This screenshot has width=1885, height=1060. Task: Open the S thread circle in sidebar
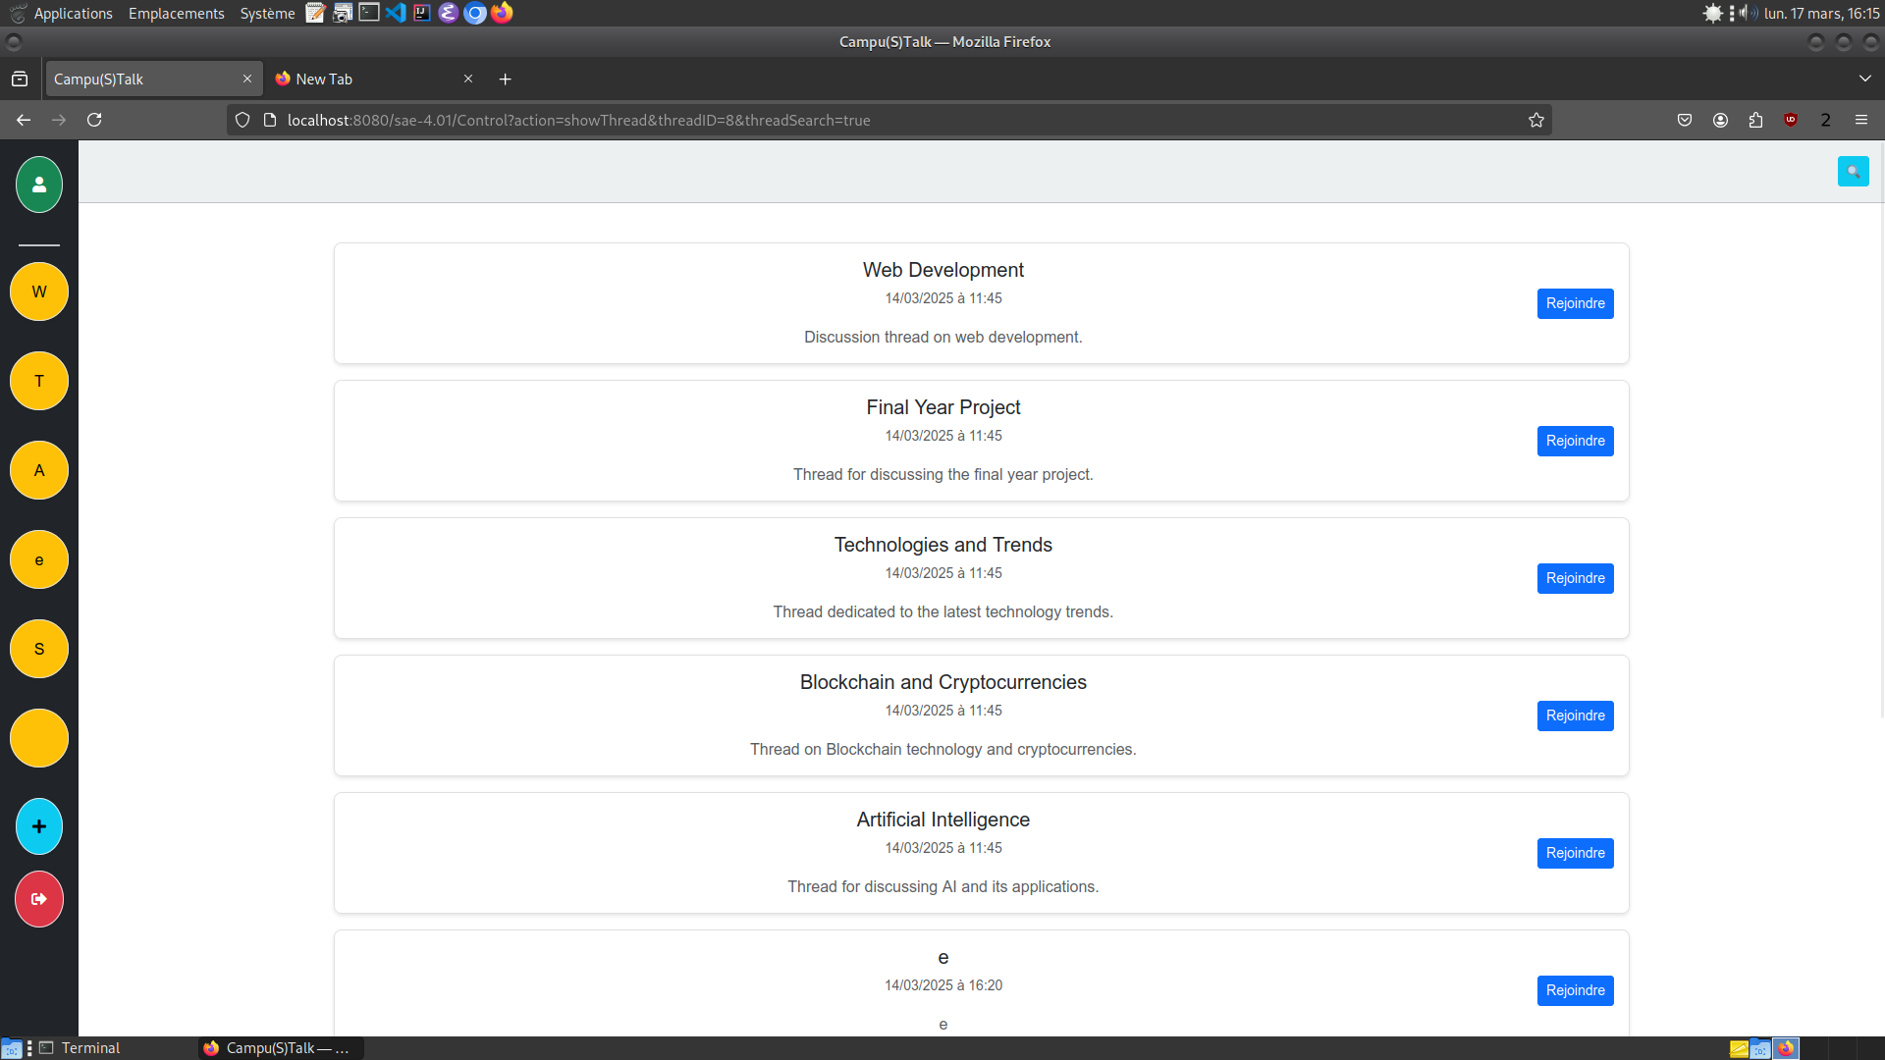coord(39,649)
